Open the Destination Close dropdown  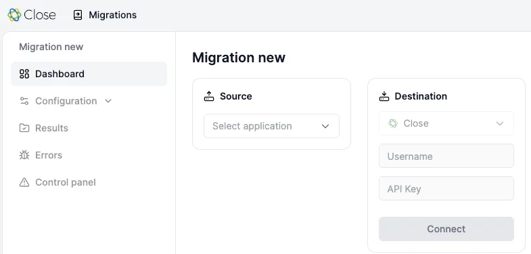point(446,123)
